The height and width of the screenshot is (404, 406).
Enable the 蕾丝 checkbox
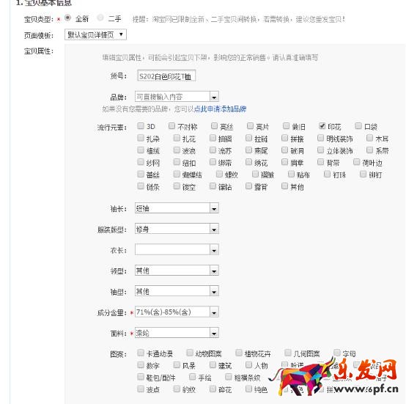[141, 174]
